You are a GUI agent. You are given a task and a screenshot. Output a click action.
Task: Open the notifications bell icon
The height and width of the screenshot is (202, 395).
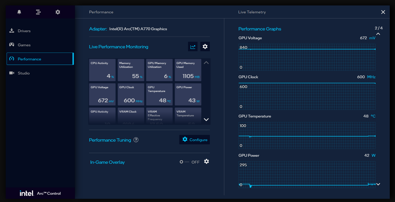(x=19, y=12)
